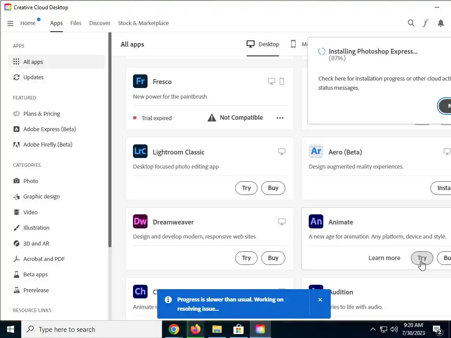Click the Fresco desktop platform icon
This screenshot has width=451, height=338.
(271, 81)
